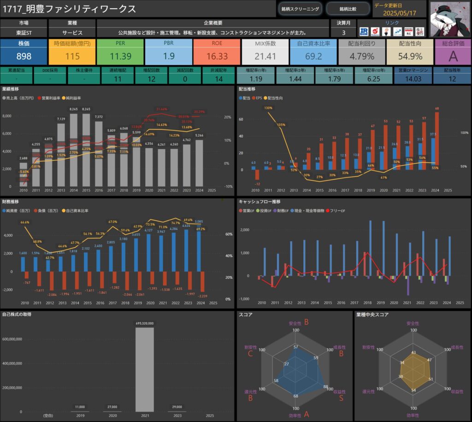Viewport: 472px width, 422px height.
Task: Click the 総合評価 grade A card
Action: (453, 52)
